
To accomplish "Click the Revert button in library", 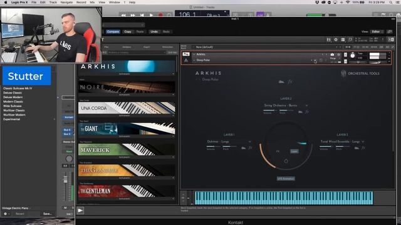I will point(20,214).
